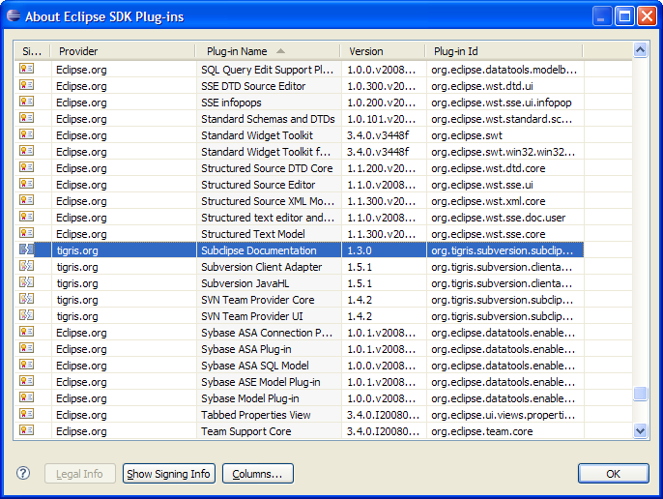This screenshot has height=499, width=663.
Task: Click the Show Signing Info button
Action: click(x=169, y=474)
